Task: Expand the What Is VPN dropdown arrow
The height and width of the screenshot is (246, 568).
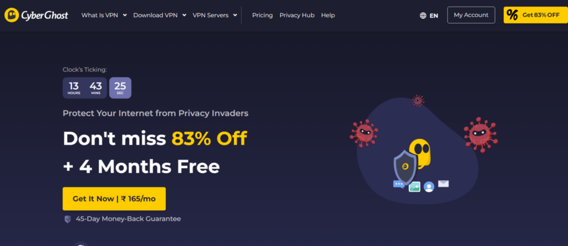Action: pos(125,15)
